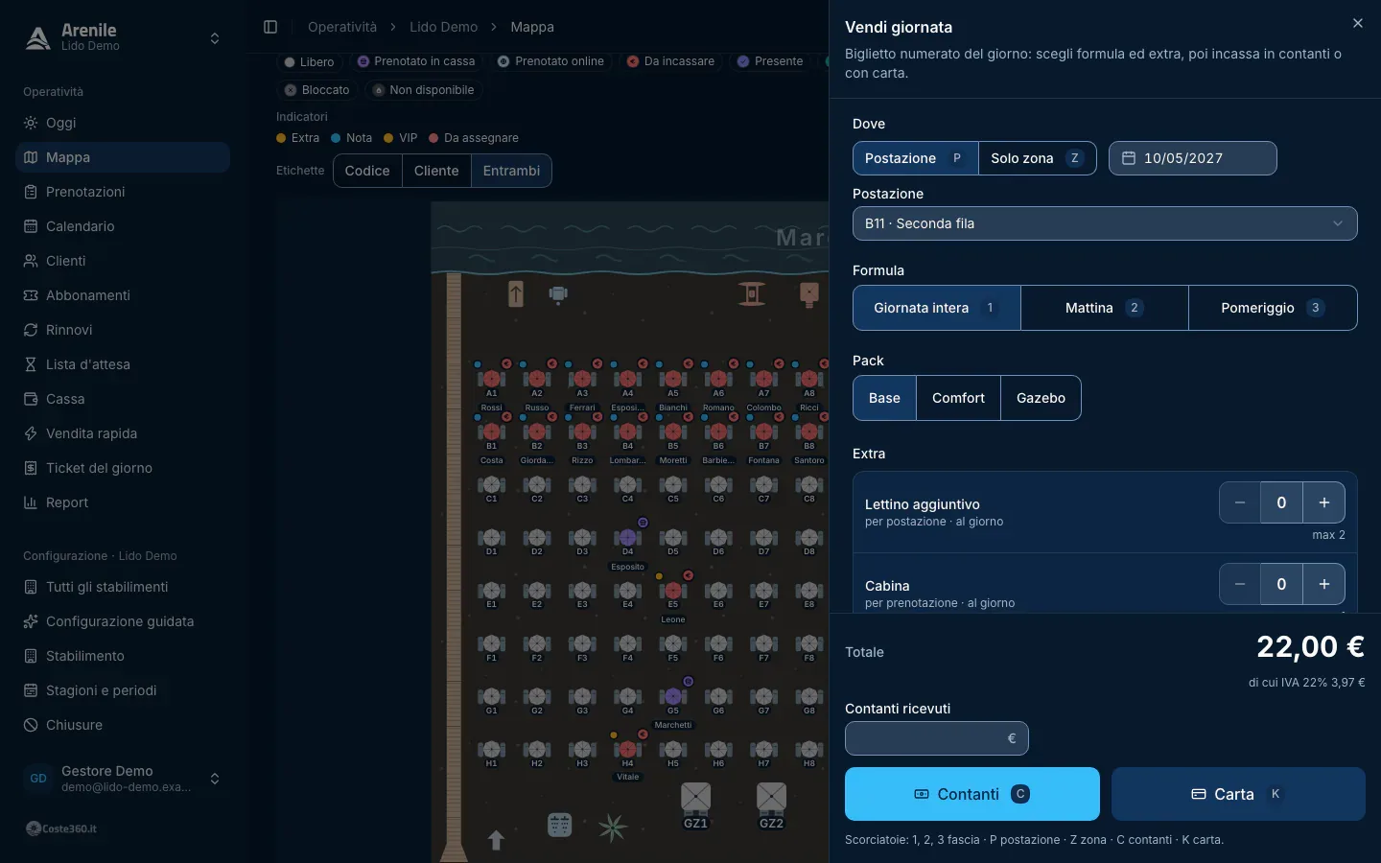Open the Report page

[123, 502]
